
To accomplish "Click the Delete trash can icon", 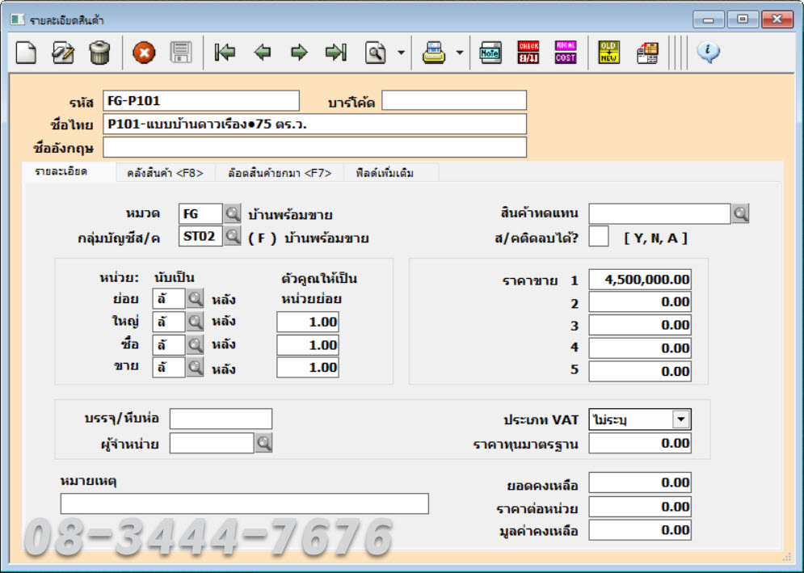I will [x=99, y=53].
